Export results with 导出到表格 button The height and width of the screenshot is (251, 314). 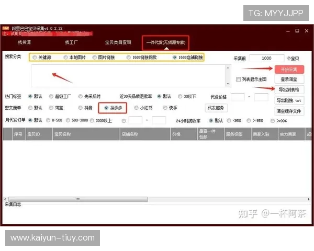[289, 89]
